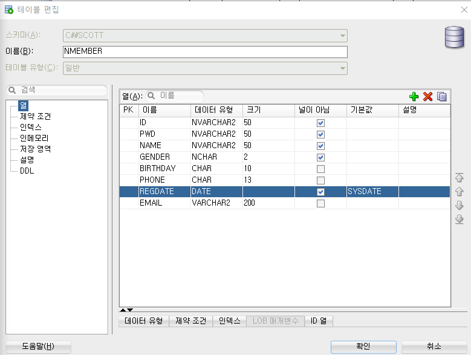Click the 널이 아님 column header

320,110
